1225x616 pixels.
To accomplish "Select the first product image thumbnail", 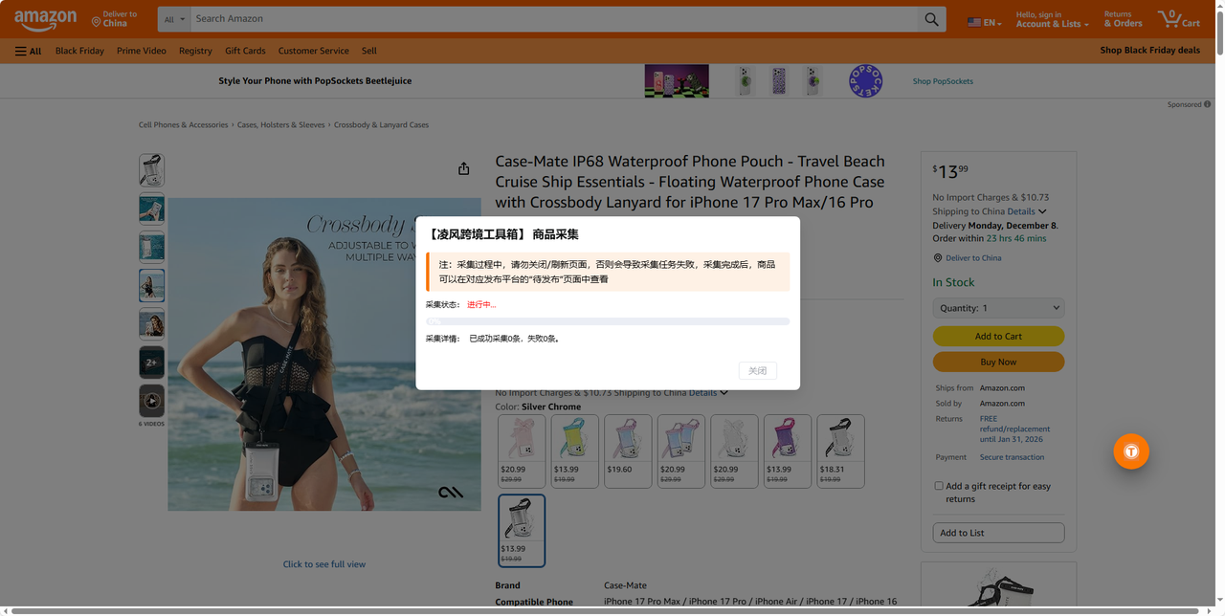I will [x=151, y=170].
